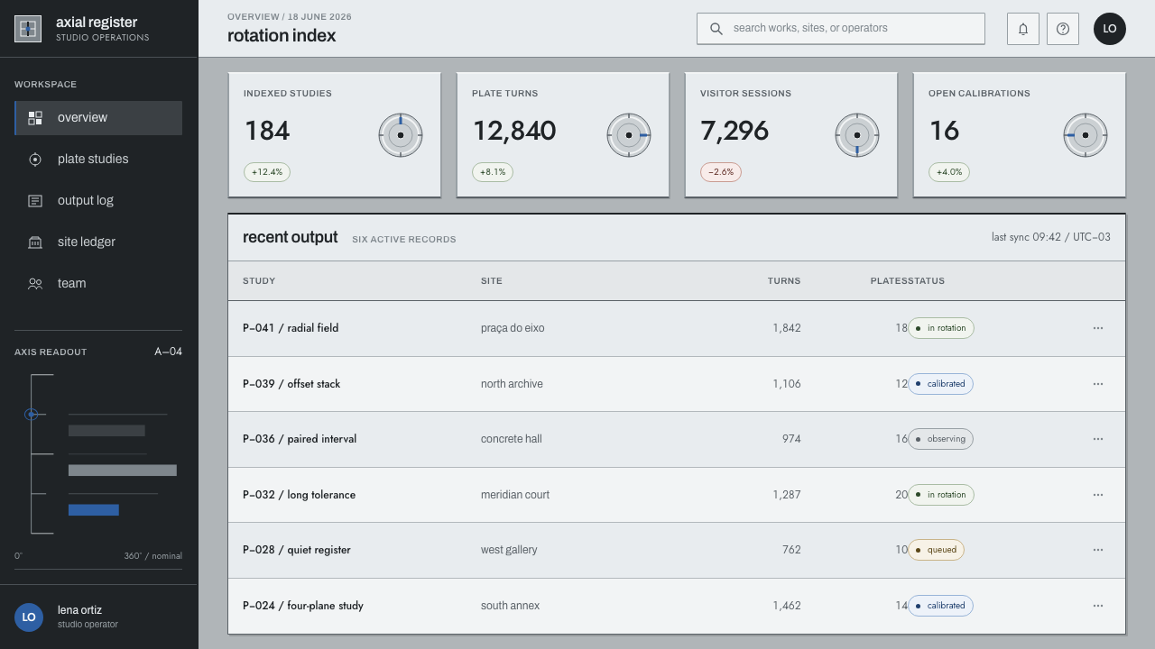Image resolution: width=1155 pixels, height=649 pixels.
Task: Select the 'P-036 / paired interval' study name
Action: [x=300, y=439]
